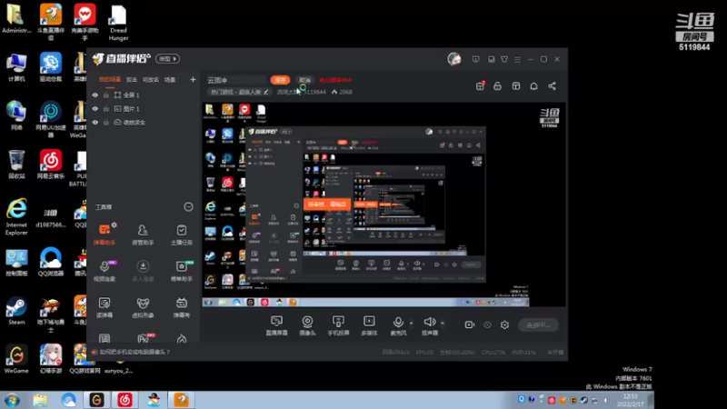Viewport: 727px width, 409px height.
Task: Collapse the 工具箱 toolbox panel
Action: (188, 207)
